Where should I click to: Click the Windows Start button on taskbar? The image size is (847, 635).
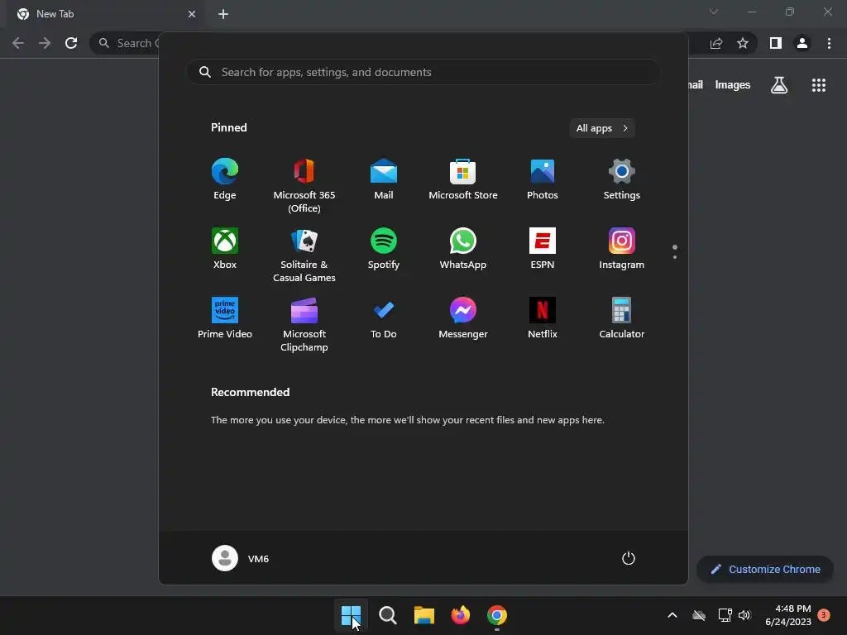[351, 615]
